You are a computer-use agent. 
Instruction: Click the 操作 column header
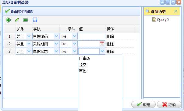coord(120,29)
